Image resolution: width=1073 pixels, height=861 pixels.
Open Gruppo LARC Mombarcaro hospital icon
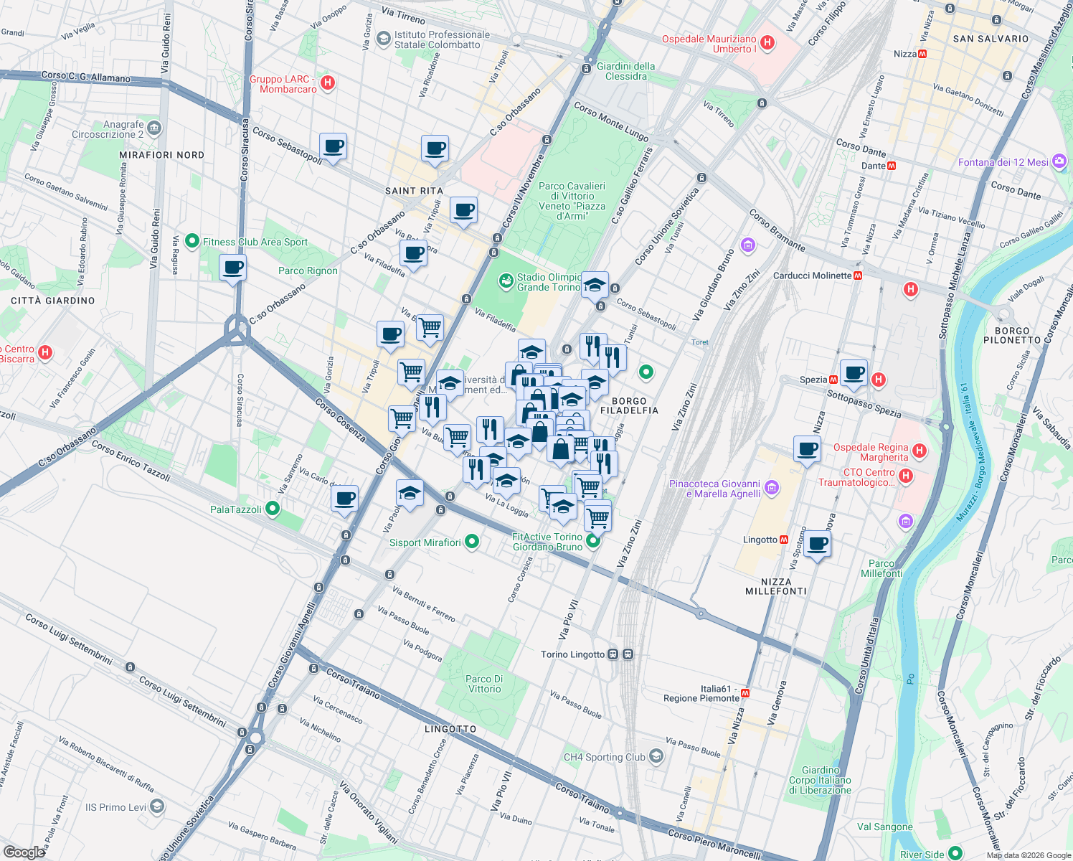(328, 83)
